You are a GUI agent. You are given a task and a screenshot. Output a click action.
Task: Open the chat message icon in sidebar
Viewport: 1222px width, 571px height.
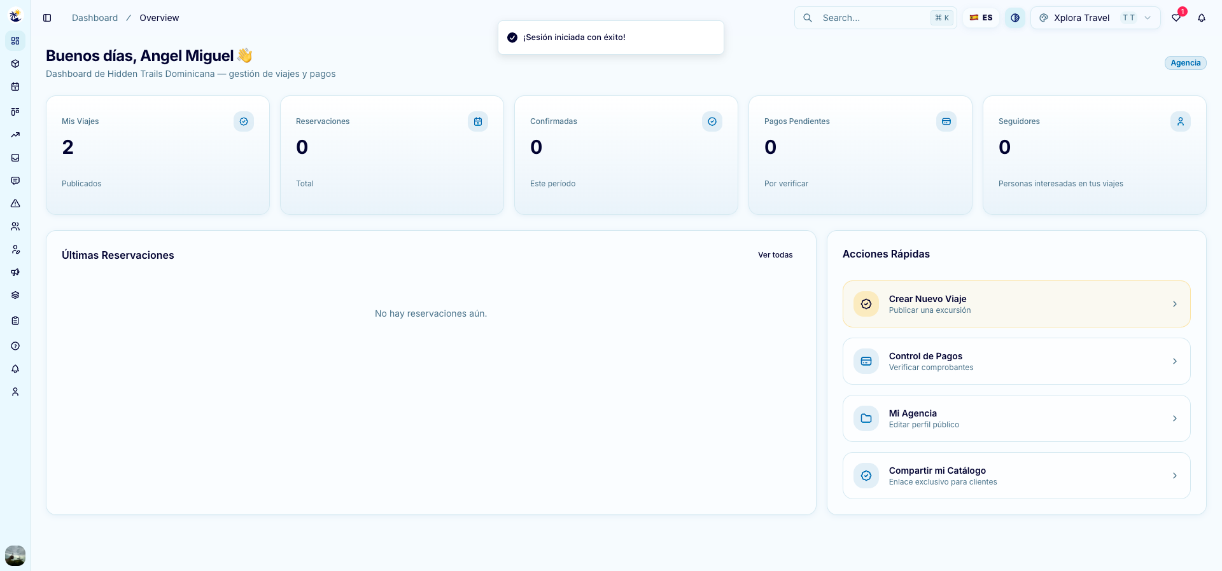[15, 181]
